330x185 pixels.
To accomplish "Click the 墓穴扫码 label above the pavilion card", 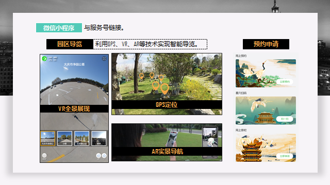I will click(241, 93).
